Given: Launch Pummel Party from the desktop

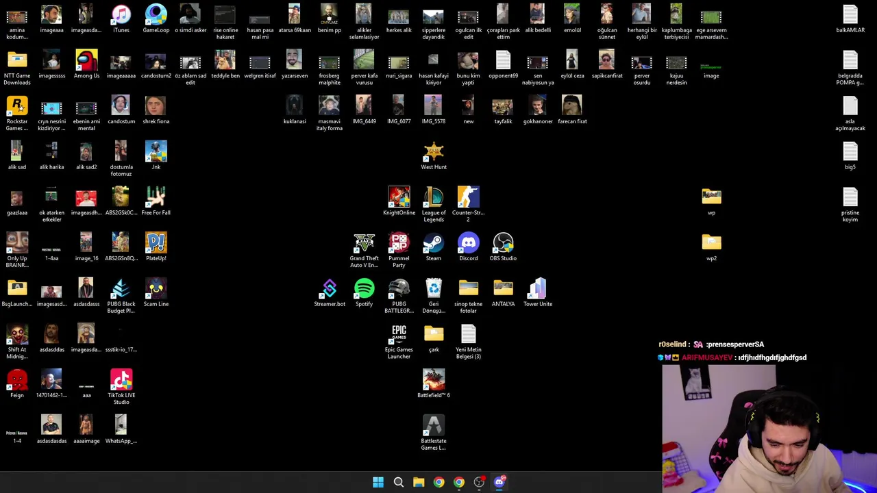Looking at the screenshot, I should [399, 251].
